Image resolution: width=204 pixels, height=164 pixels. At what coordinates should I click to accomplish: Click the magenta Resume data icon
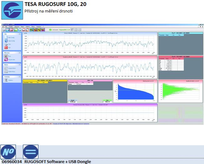click(6, 59)
